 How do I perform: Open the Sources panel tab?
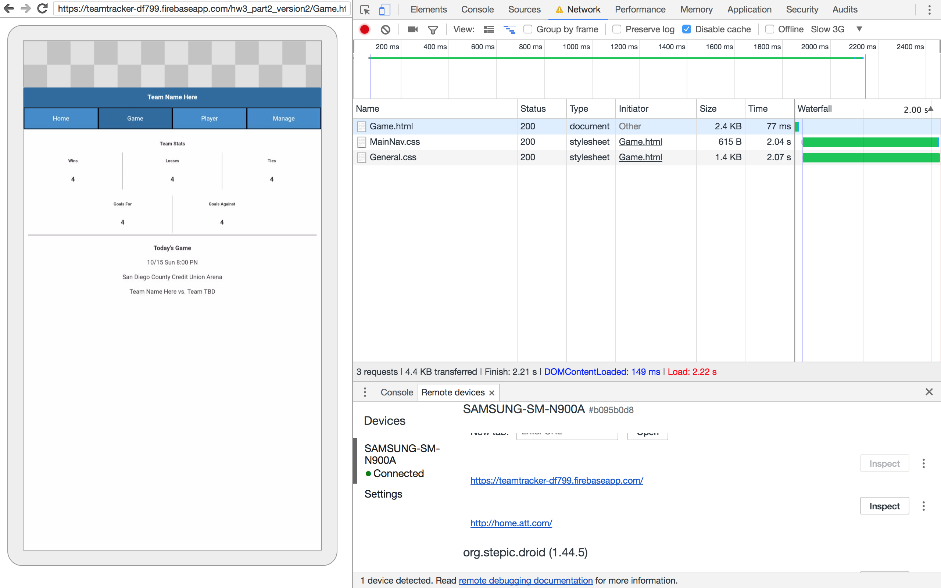[524, 9]
